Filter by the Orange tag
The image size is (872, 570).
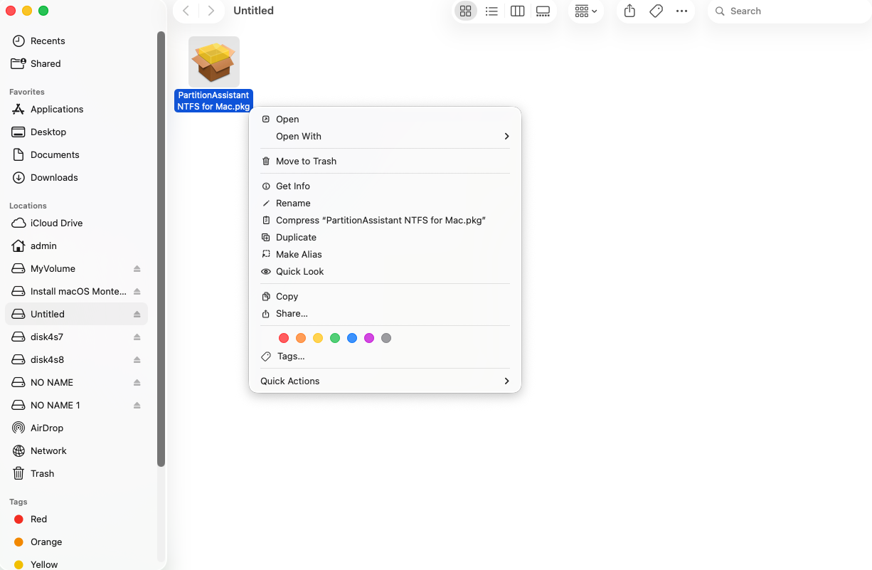pos(76,542)
